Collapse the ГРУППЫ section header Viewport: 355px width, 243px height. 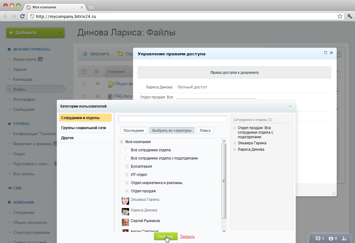[21, 124]
